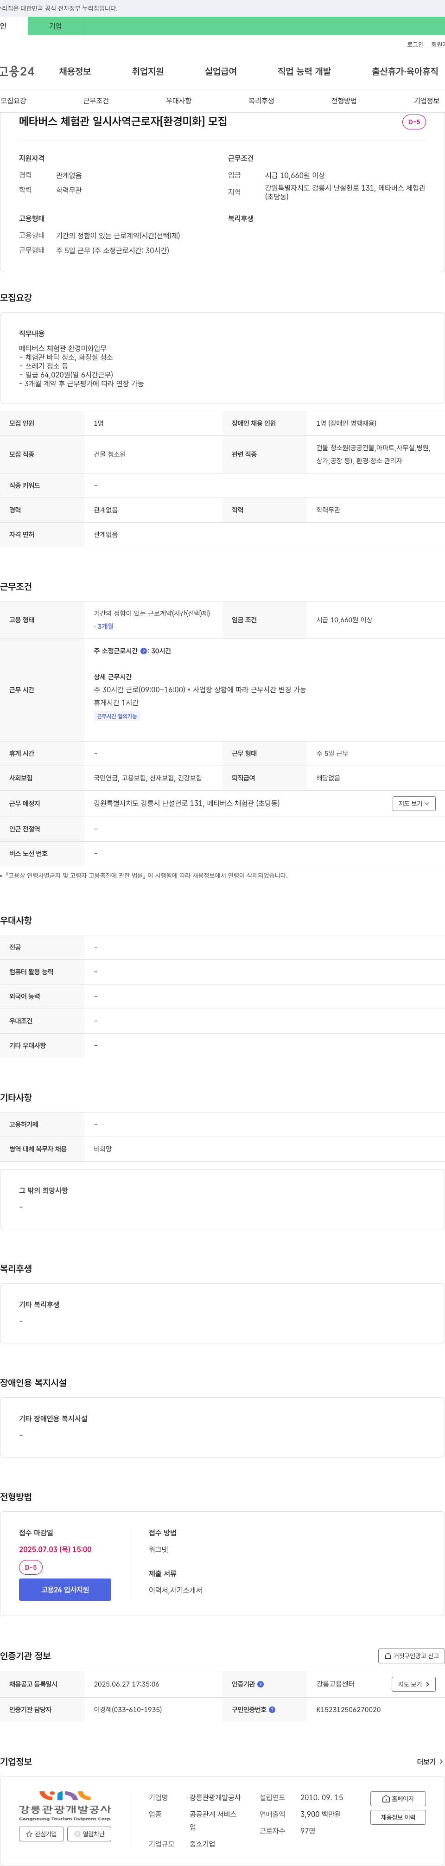Click the 인증기관 help icon
The height and width of the screenshot is (1866, 445).
261,1684
